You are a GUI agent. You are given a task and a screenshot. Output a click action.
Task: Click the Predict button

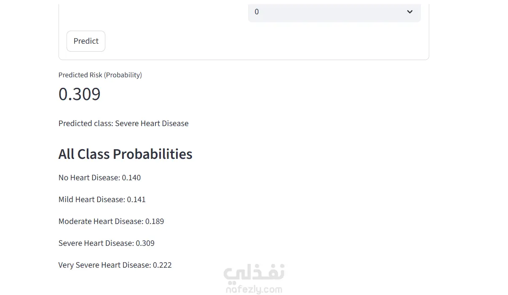pos(86,41)
